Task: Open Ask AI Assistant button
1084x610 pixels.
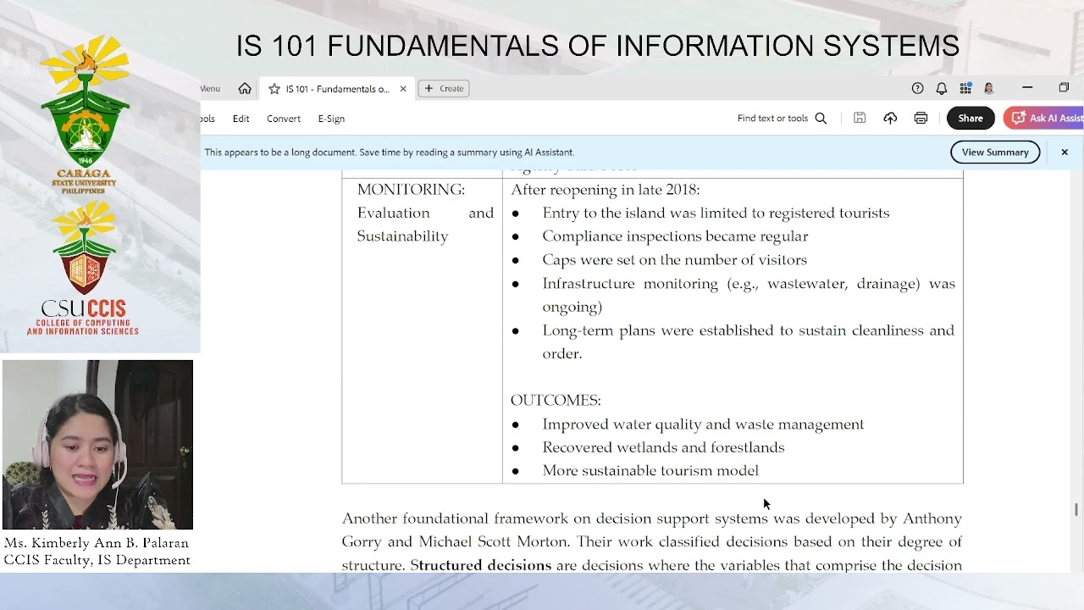Action: click(1044, 119)
